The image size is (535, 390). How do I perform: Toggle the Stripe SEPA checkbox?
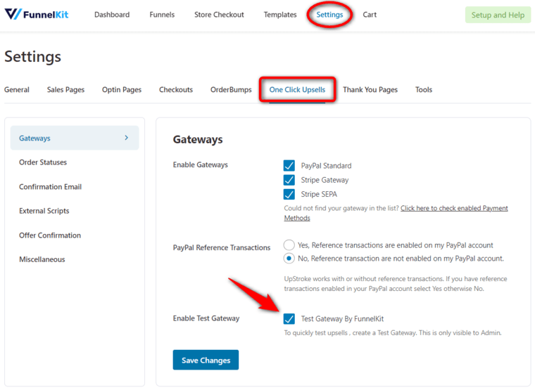coord(289,194)
